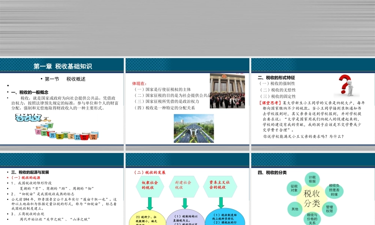375x225 pixels.
Task: Click the red （二）税收的发展 heading
Action: 149,173
